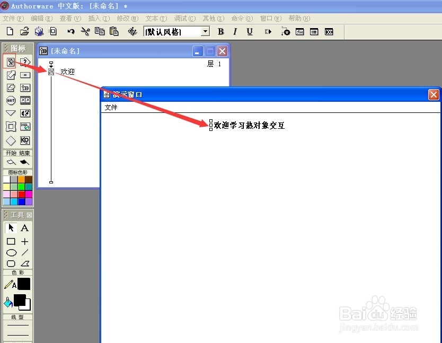
Task: Pick the red icon color swatch
Action: (21, 194)
